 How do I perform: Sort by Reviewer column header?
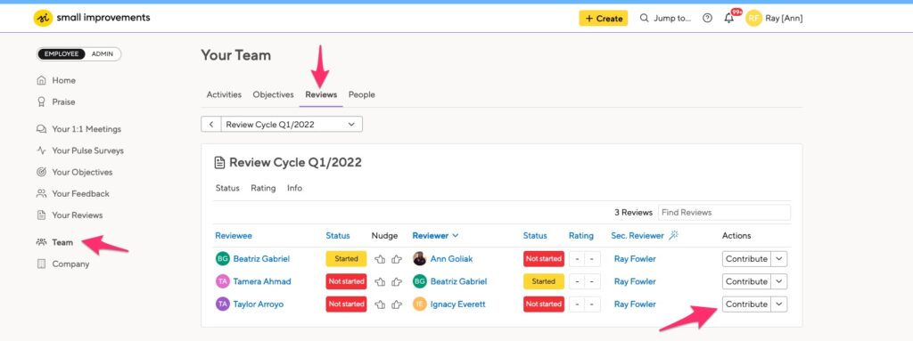pyautogui.click(x=435, y=236)
